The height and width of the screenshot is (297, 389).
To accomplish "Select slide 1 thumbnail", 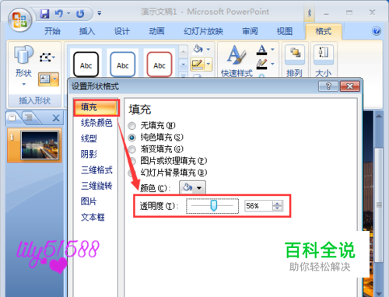I will (x=40, y=145).
